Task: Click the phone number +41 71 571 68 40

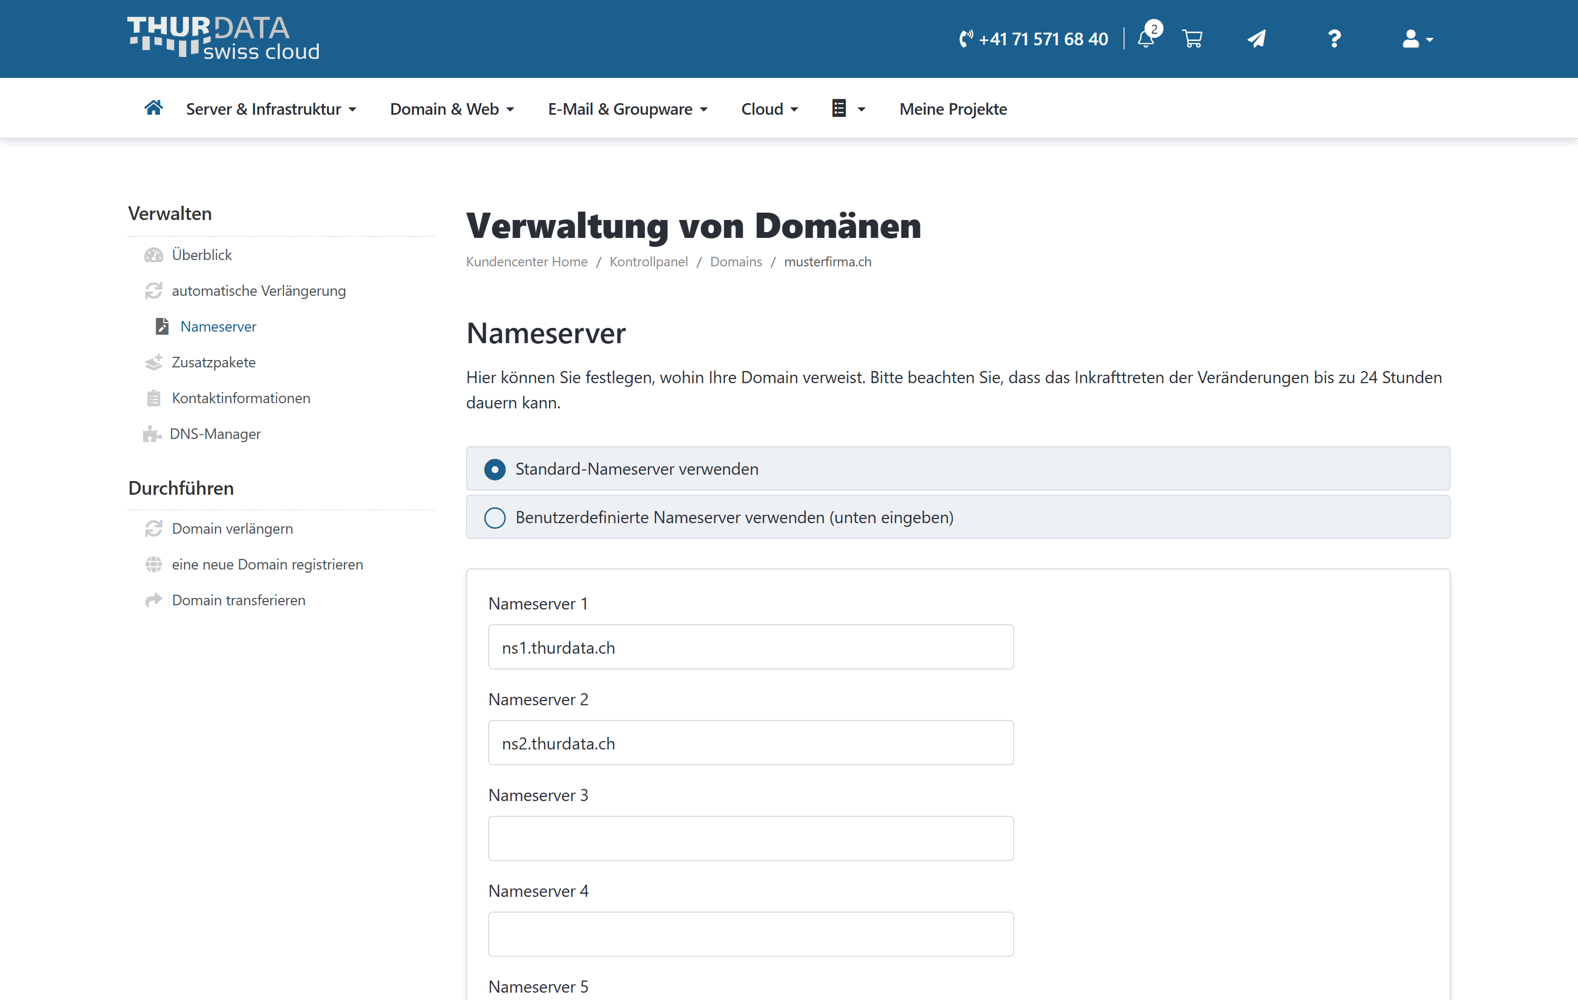Action: click(x=1034, y=39)
